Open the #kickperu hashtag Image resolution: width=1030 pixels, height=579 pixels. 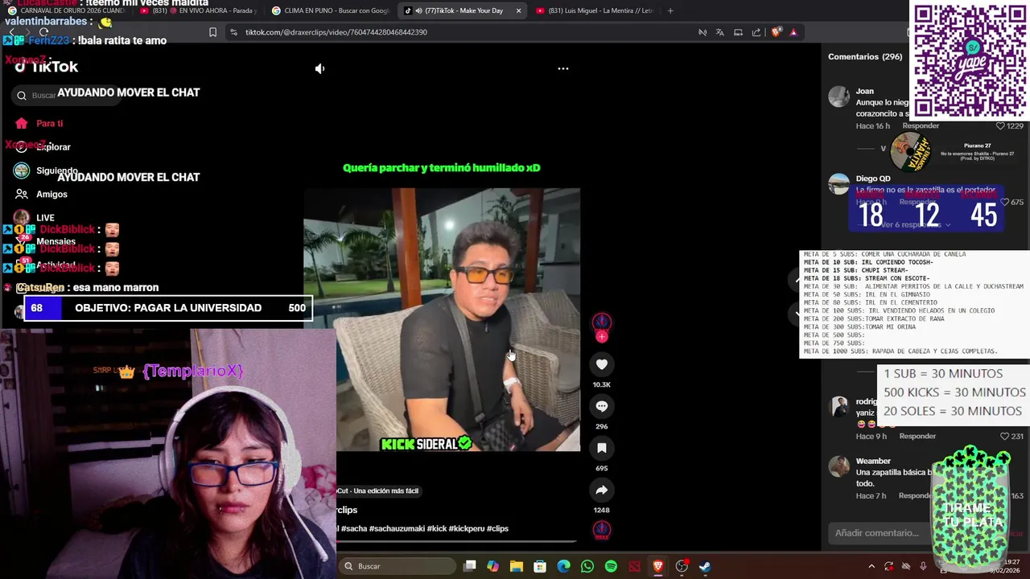pos(467,528)
